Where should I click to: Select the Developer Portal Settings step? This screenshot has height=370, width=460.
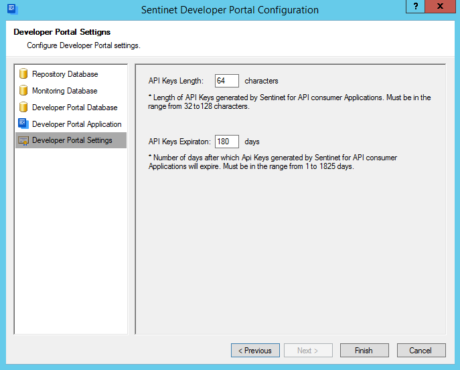71,140
